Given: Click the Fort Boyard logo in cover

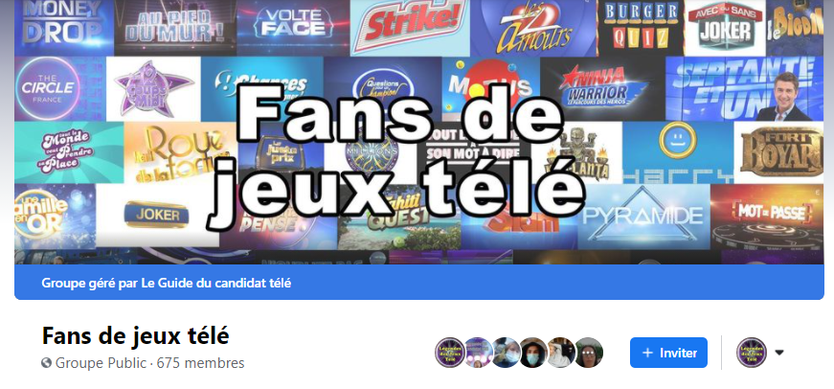Looking at the screenshot, I should (778, 152).
